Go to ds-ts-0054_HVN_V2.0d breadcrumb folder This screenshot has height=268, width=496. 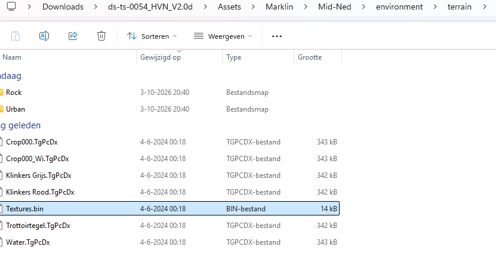150,7
